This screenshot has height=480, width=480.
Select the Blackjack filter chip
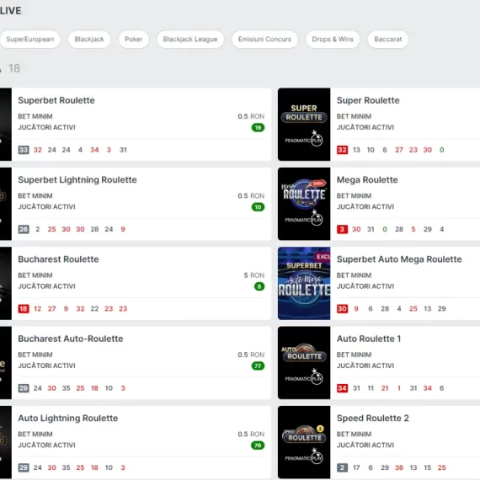(x=89, y=40)
